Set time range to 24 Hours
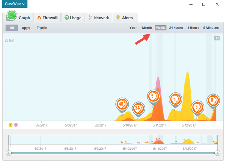 click(x=176, y=28)
